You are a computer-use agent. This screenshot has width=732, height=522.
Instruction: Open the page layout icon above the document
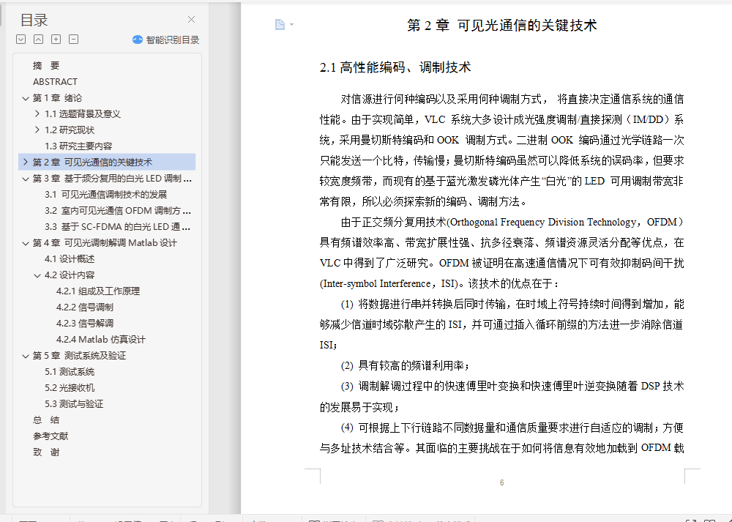pyautogui.click(x=280, y=24)
